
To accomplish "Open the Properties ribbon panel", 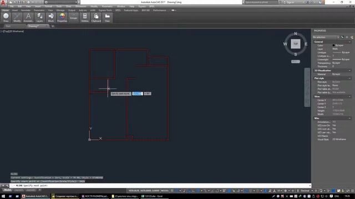I will point(62,18).
